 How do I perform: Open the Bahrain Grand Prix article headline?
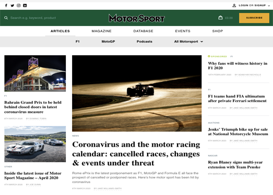[x=33, y=107]
